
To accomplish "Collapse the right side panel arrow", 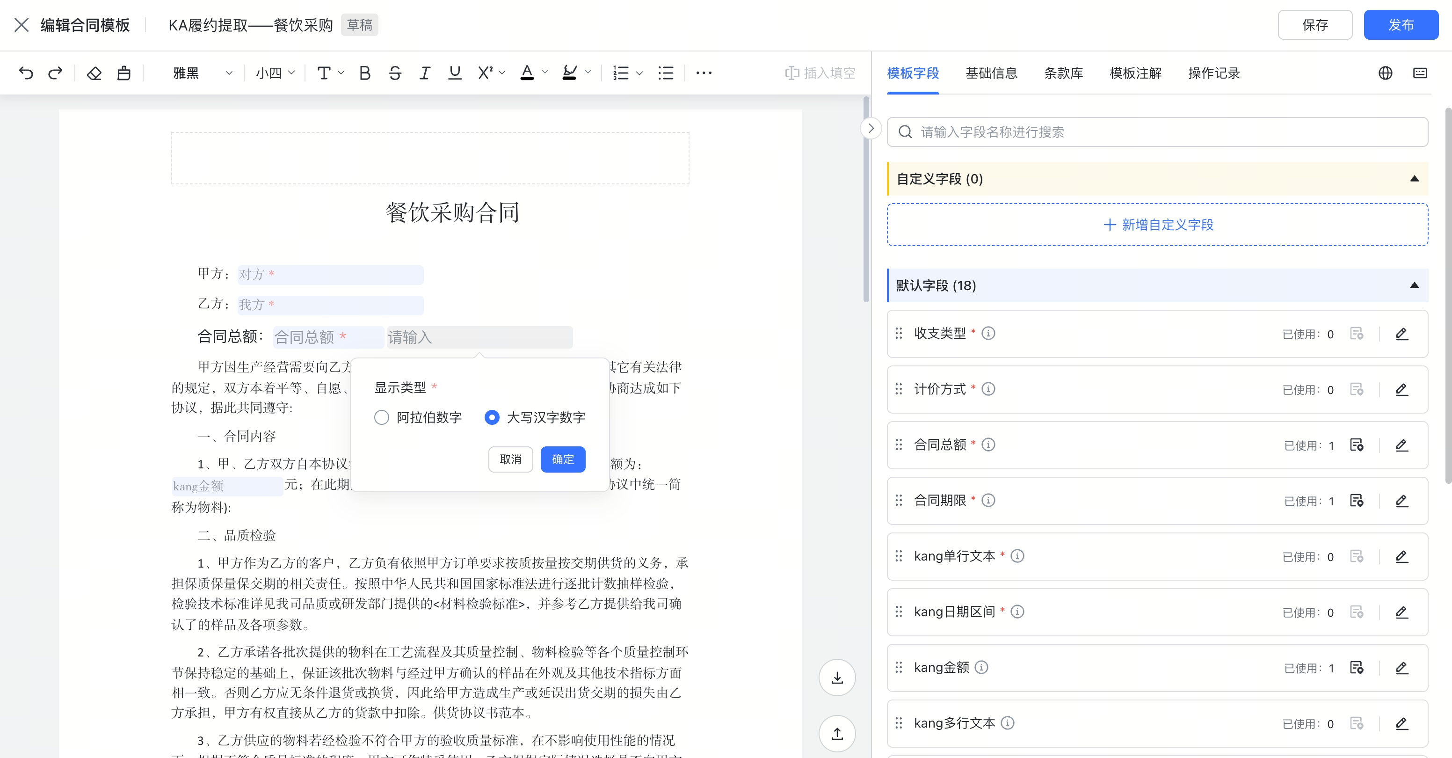I will point(871,128).
